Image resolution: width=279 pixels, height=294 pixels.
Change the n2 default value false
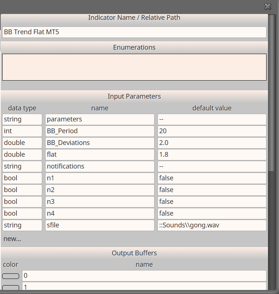tap(212, 190)
